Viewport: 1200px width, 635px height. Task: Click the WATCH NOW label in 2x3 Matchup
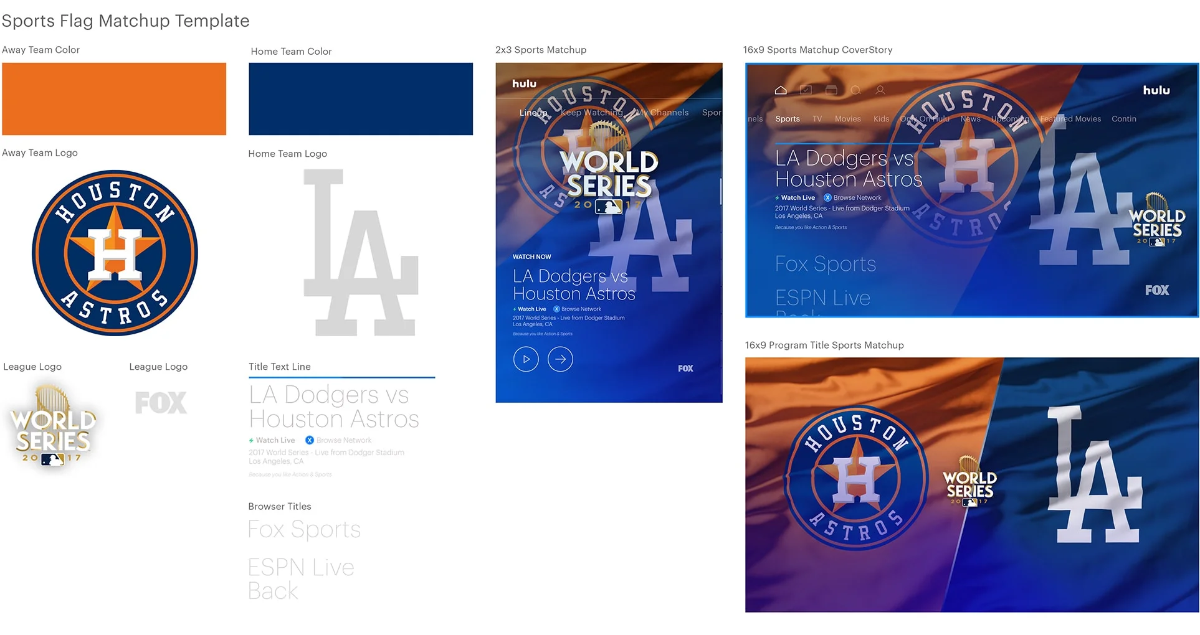pyautogui.click(x=531, y=256)
